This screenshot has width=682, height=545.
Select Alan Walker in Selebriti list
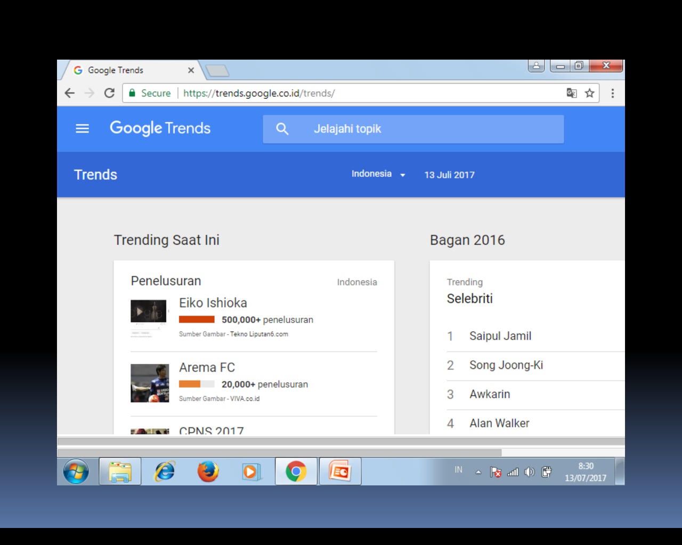499,423
